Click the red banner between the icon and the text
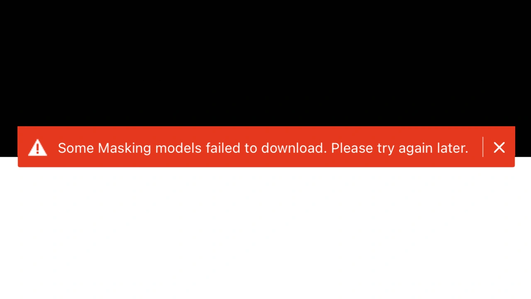Viewport: 531px width, 299px height. [53, 147]
